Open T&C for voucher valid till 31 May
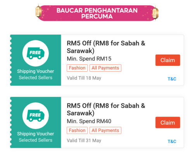The width and height of the screenshot is (192, 155). (172, 141)
